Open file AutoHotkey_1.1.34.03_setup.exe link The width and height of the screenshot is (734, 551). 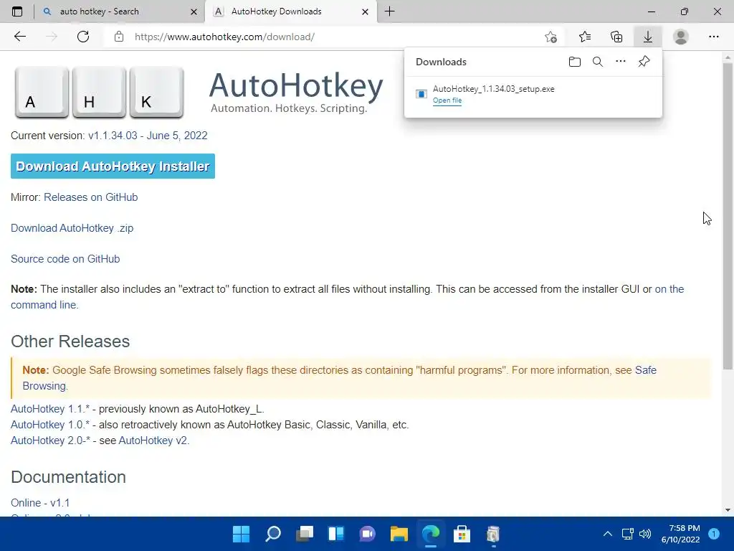447,100
